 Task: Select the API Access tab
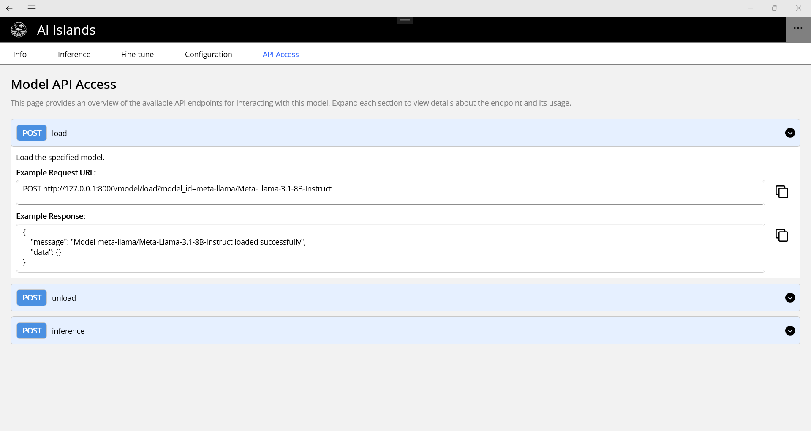(280, 54)
